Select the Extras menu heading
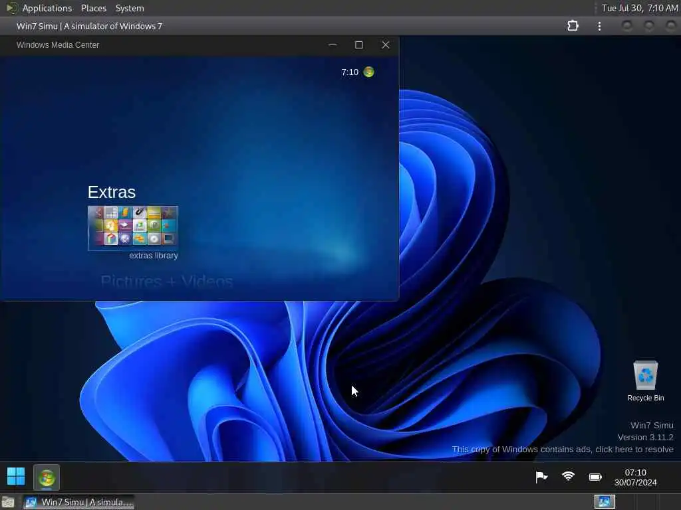This screenshot has height=510, width=681. click(x=112, y=192)
